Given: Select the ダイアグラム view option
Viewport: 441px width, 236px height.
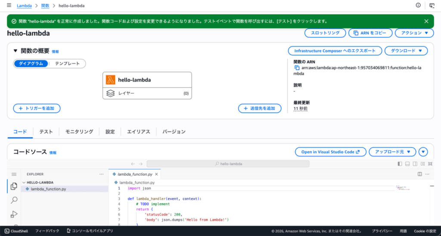Looking at the screenshot, I should click(x=31, y=64).
